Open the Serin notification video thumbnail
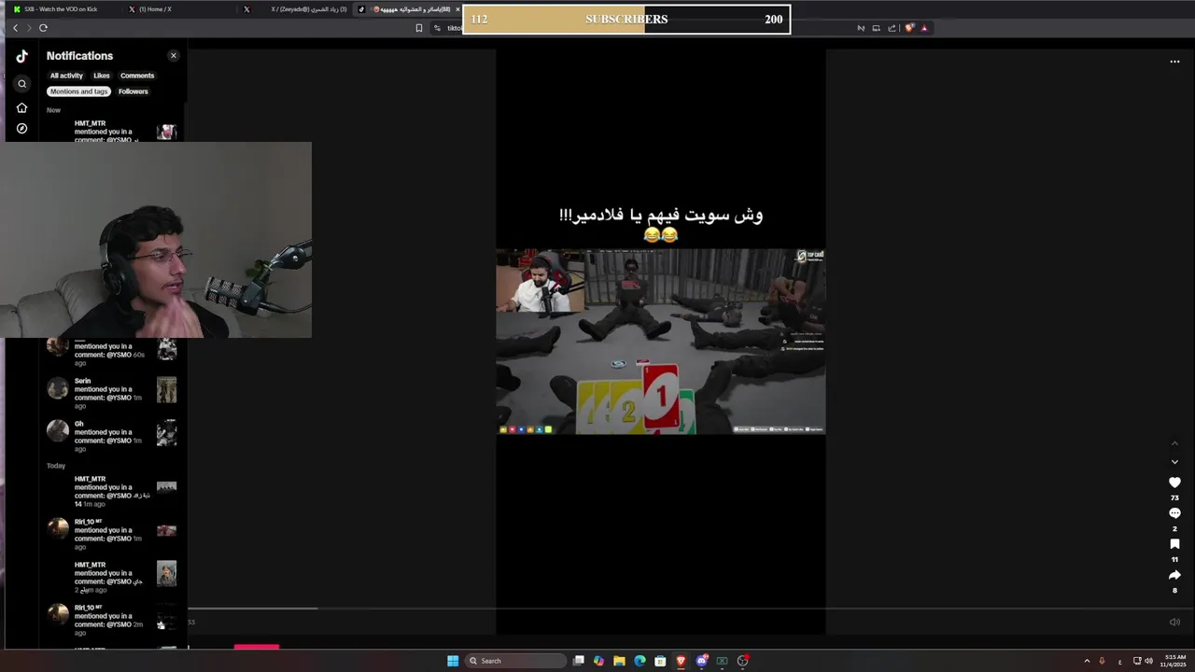This screenshot has height=672, width=1195. coord(167,390)
